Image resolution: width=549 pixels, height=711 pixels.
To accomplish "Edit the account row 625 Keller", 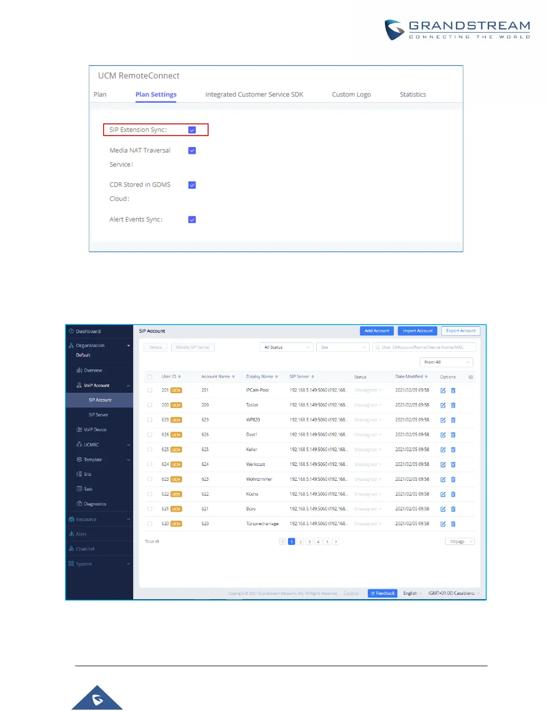I will coord(443,450).
